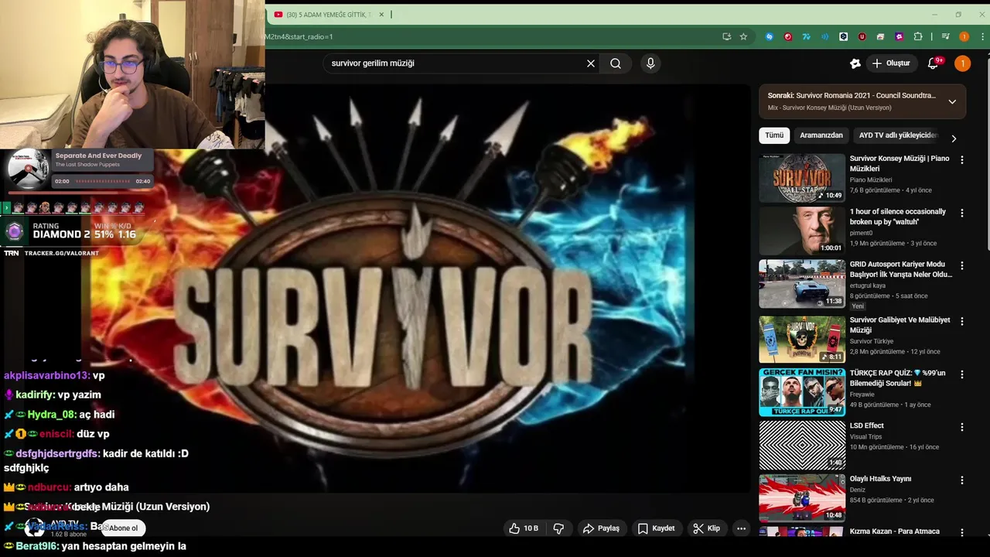Click the Oluştur create button

tap(891, 63)
